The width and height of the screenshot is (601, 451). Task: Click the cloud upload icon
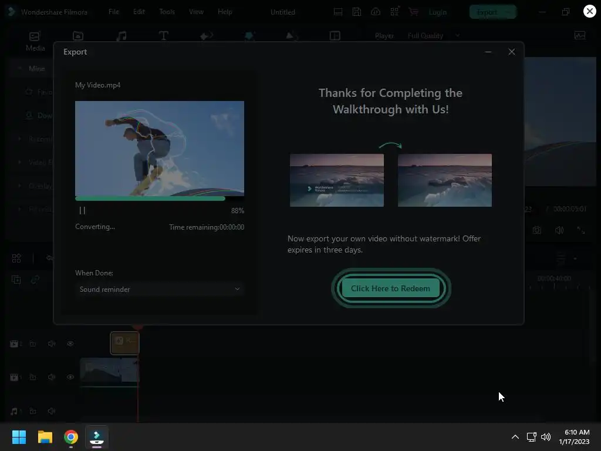pos(376,12)
